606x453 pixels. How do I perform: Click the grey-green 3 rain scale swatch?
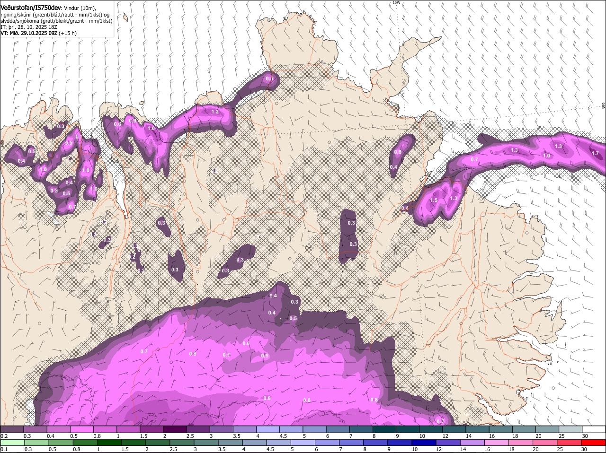(206, 443)
